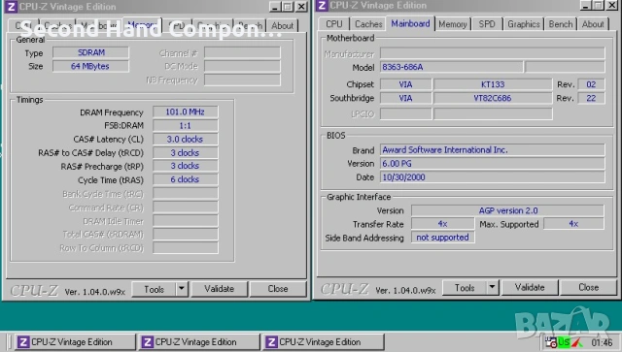Click the CAS# Latency value 3.0 clocks
The width and height of the screenshot is (622, 352).
click(186, 140)
